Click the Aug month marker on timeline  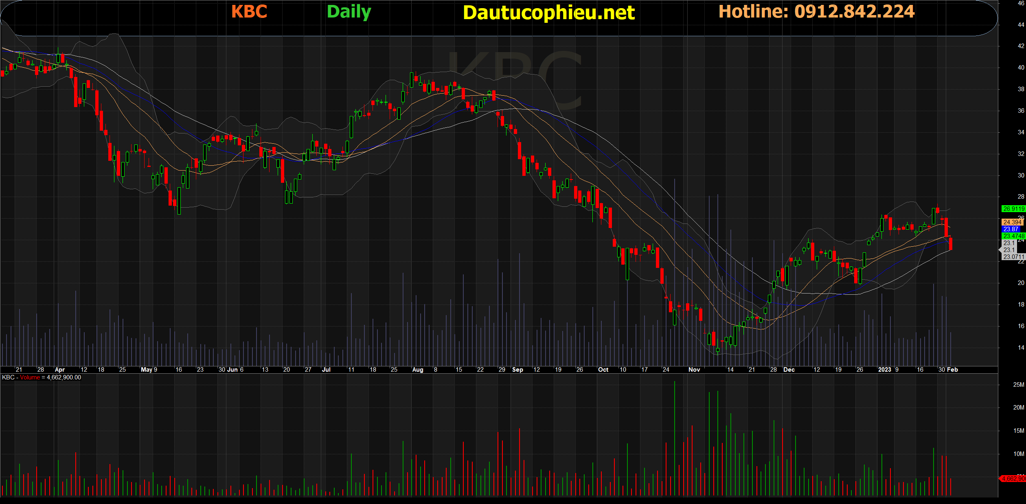[x=418, y=370]
